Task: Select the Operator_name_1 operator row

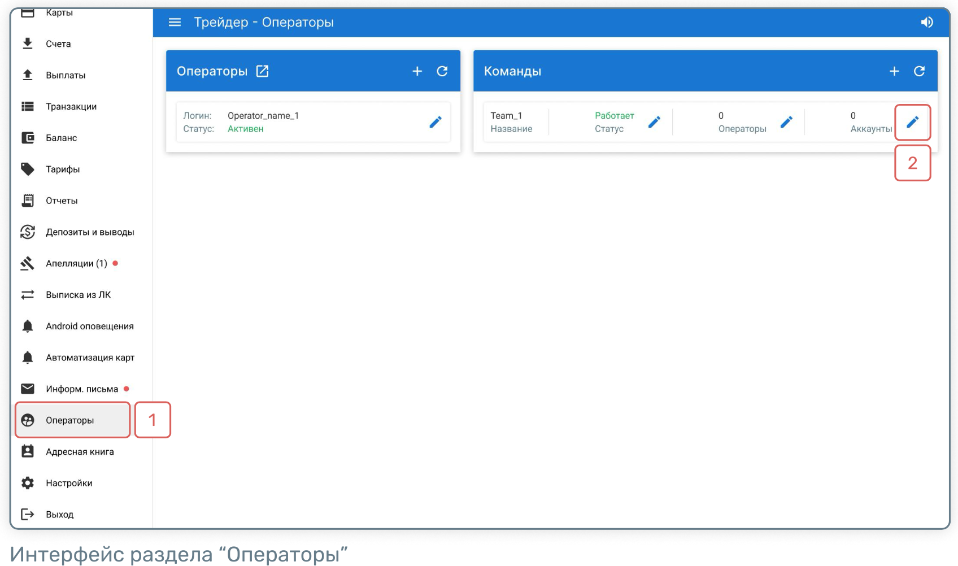Action: point(299,122)
